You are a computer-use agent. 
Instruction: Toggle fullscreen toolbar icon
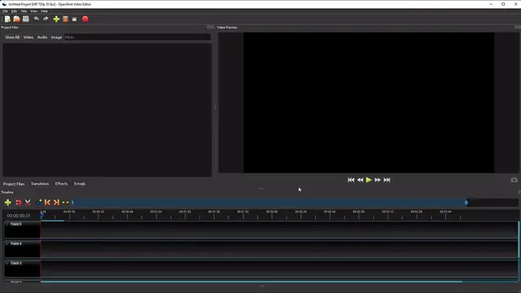[74, 20]
